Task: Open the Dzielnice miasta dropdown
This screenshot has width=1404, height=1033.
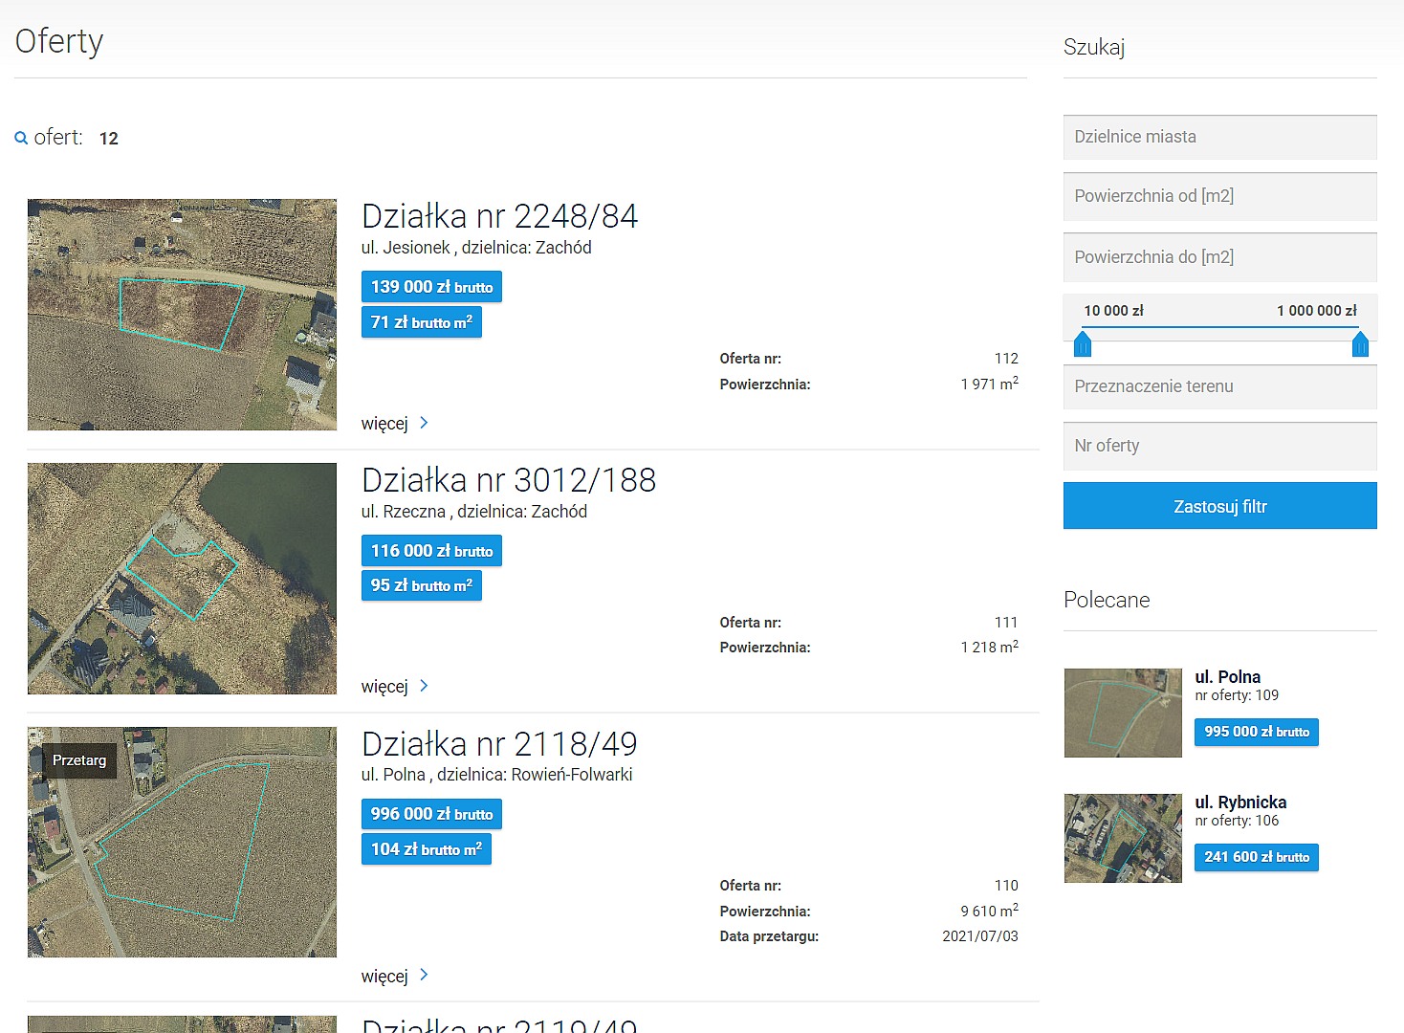Action: [1219, 137]
